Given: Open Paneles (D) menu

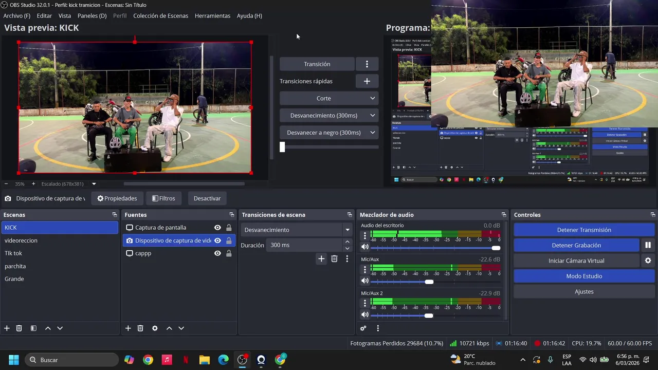Looking at the screenshot, I should coord(92,16).
